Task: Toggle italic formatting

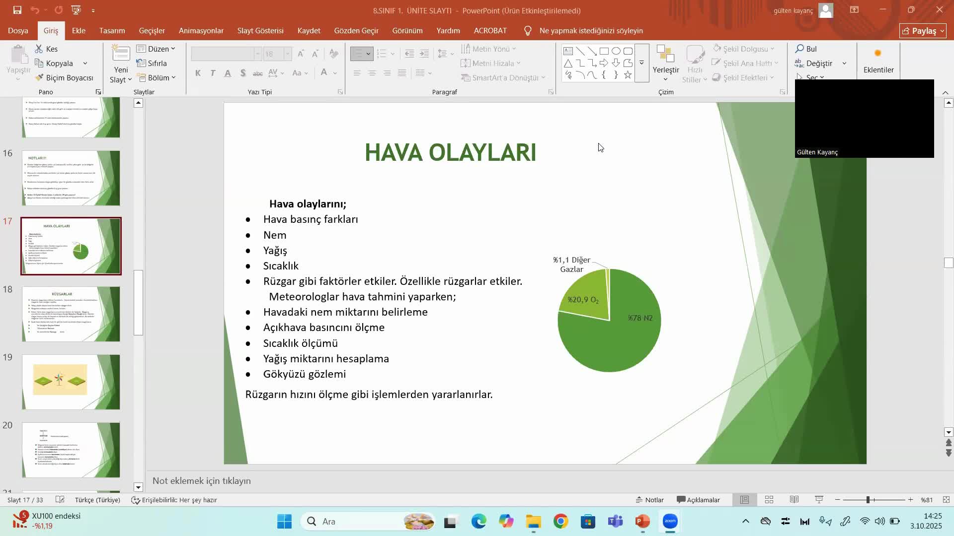Action: tap(213, 73)
